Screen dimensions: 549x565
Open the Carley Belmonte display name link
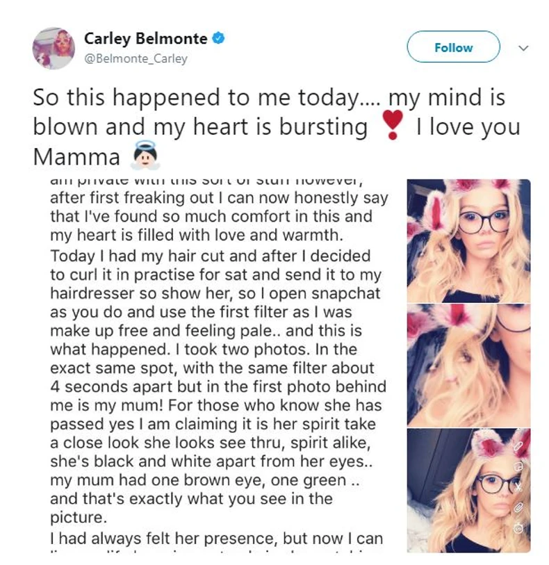145,39
